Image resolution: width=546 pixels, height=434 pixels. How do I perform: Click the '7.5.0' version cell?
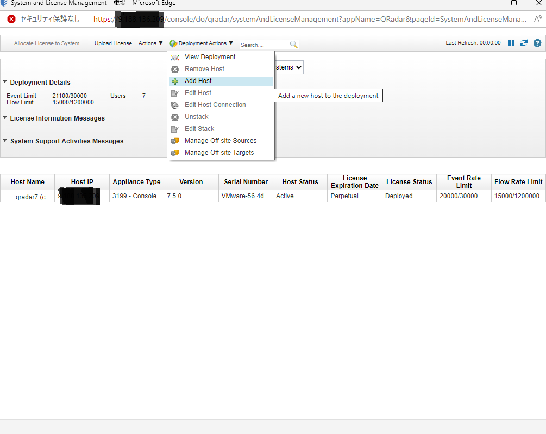191,196
